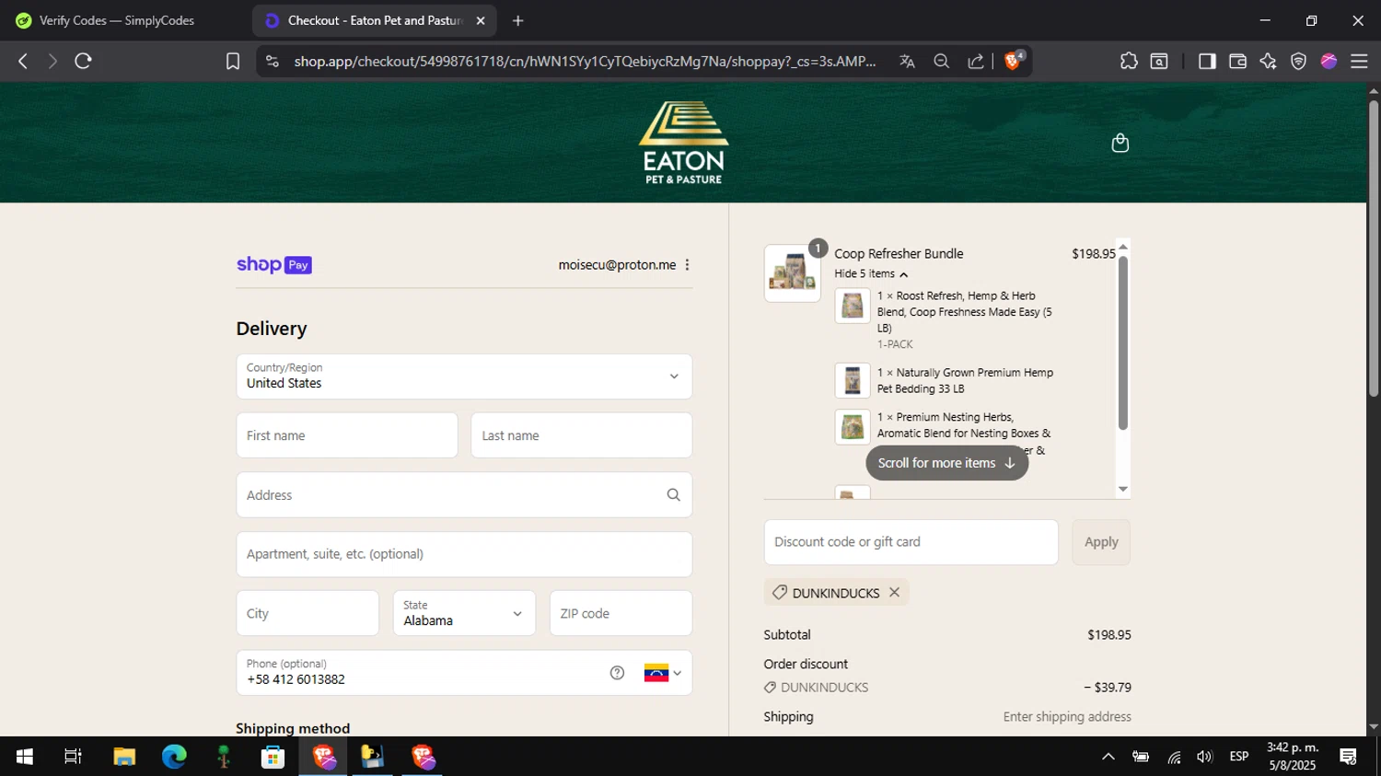Open the notifications center icon
The width and height of the screenshot is (1381, 776).
(1349, 757)
